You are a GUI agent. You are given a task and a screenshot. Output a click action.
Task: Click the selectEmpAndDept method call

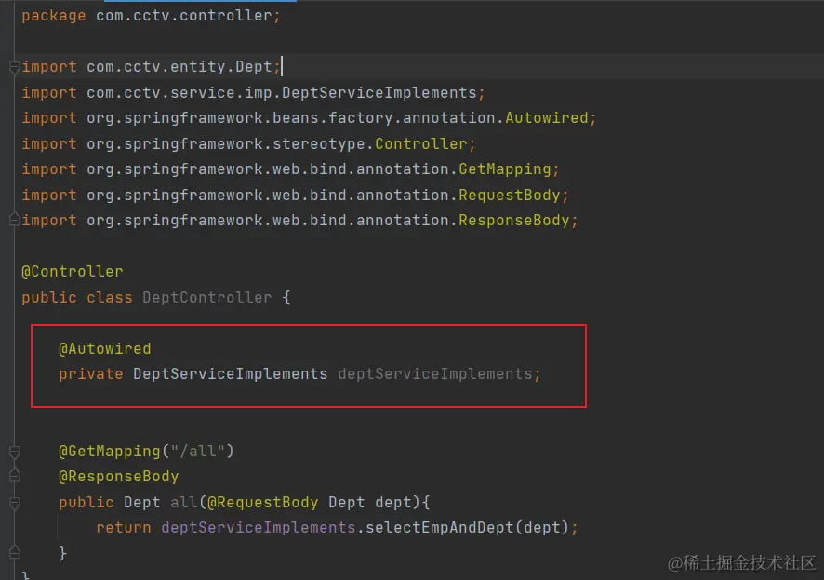439,528
